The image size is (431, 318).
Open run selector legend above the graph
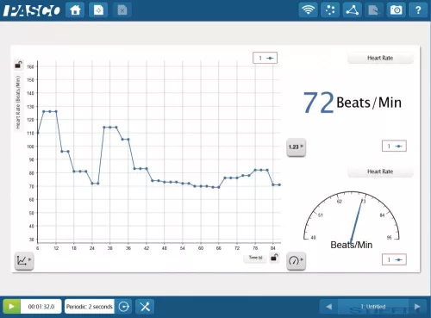click(265, 58)
